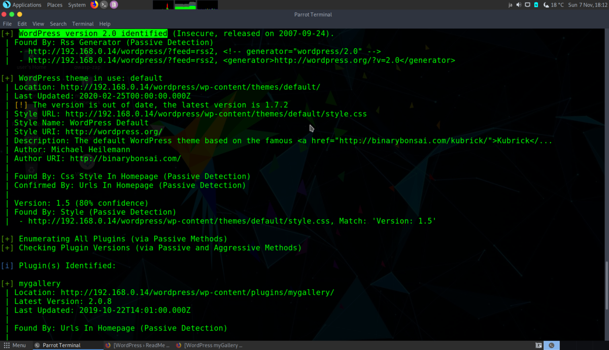Open the Menu button in bottom panel
The height and width of the screenshot is (350, 609).
point(15,345)
